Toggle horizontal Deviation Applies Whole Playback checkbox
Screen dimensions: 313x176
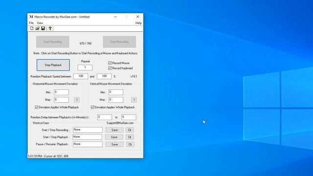point(36,107)
